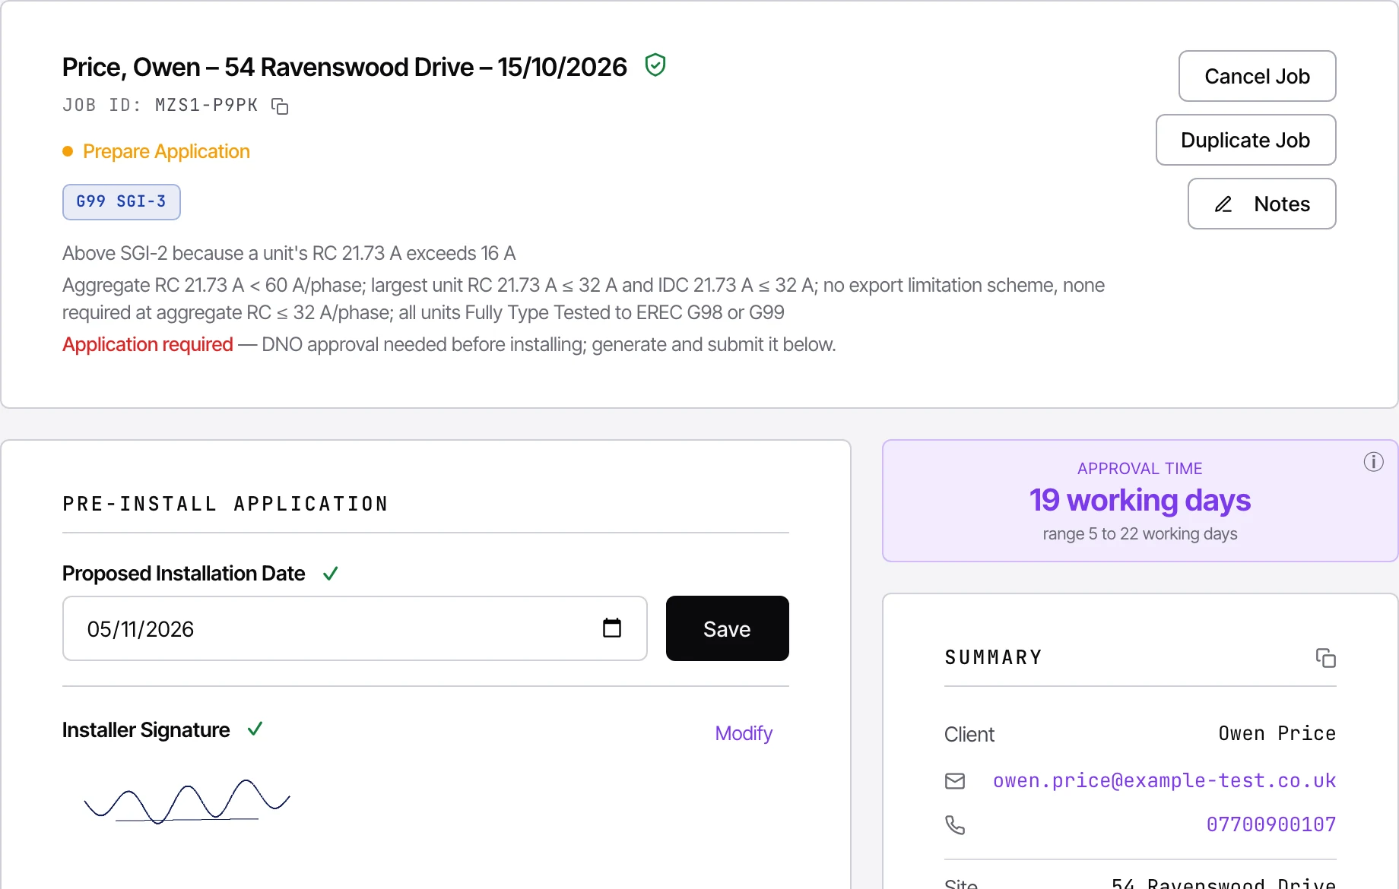Click the G99 SGI-3 badge

click(122, 202)
